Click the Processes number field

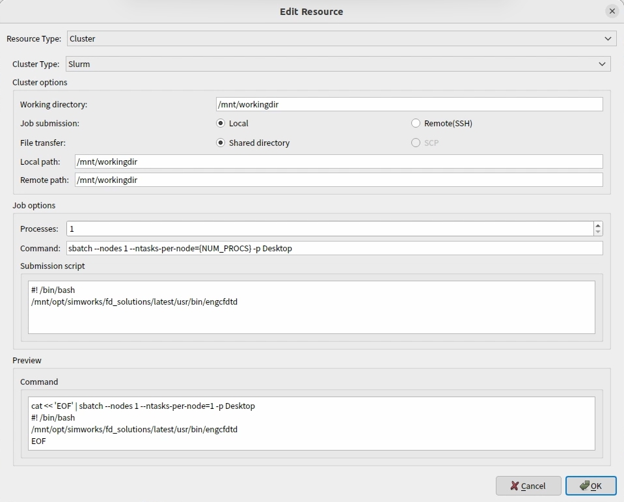(x=329, y=229)
